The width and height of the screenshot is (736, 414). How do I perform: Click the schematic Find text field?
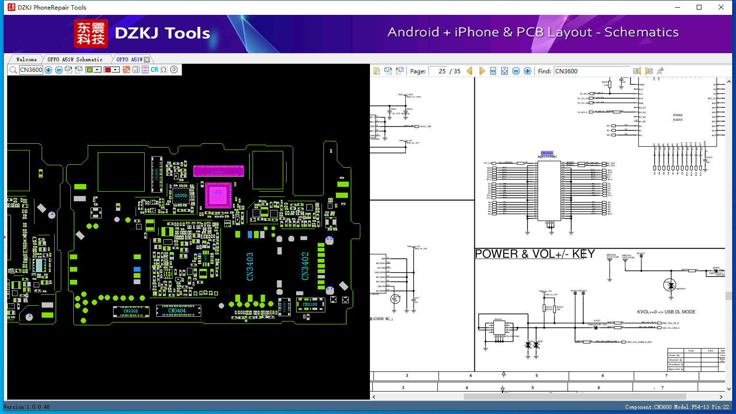(592, 71)
